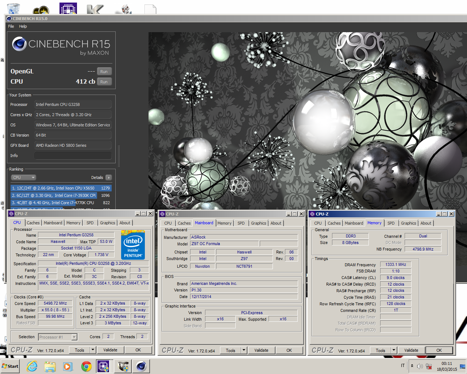Viewport: 467px width, 374px height.
Task: Click the Core Voltage 1.738 V value
Action: pyautogui.click(x=101, y=255)
